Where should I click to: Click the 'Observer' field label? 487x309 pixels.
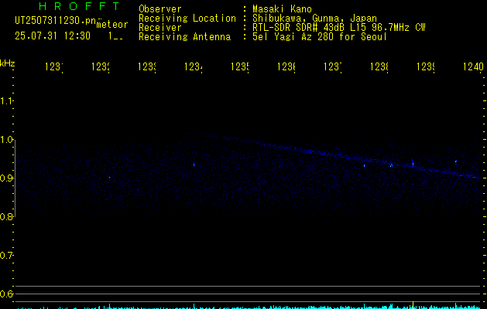coord(160,9)
